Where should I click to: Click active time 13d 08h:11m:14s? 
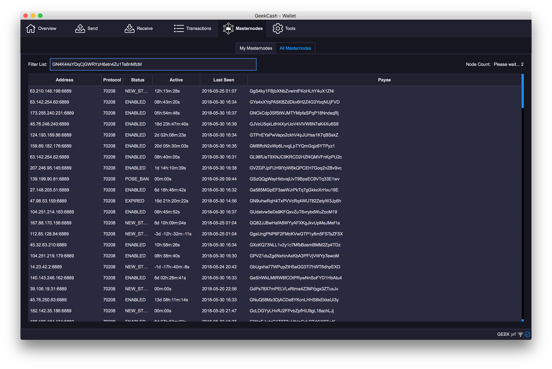[171, 300]
